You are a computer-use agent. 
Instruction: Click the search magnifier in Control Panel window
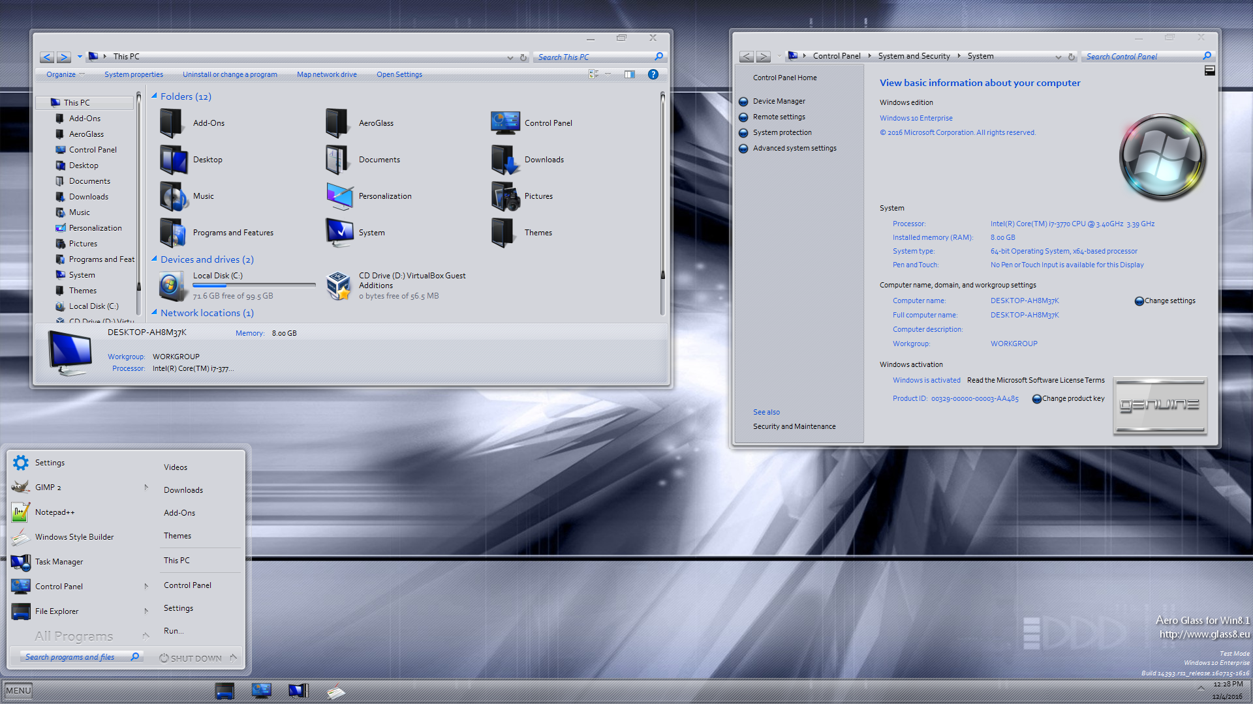point(1207,56)
